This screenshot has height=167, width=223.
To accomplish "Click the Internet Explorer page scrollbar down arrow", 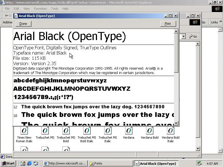I will [220, 151].
